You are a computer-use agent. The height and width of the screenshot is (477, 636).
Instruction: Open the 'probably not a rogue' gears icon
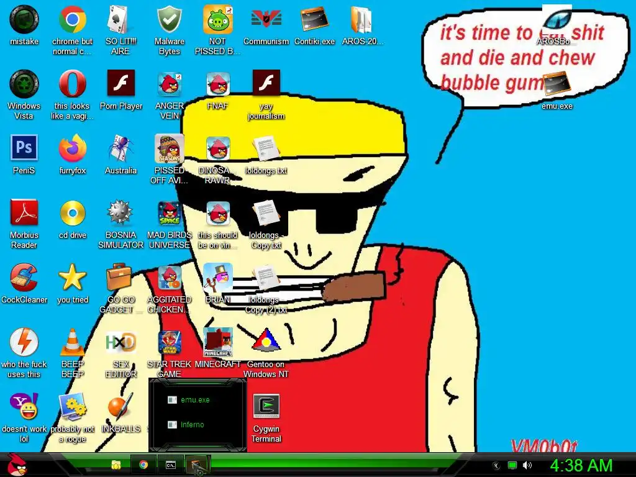point(72,407)
